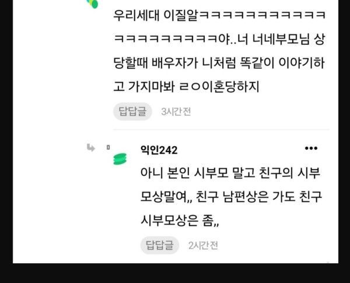Viewport: 350px width, 283px height.
Task: Tap 답답글 button next to 3시간전
Action: click(x=132, y=111)
